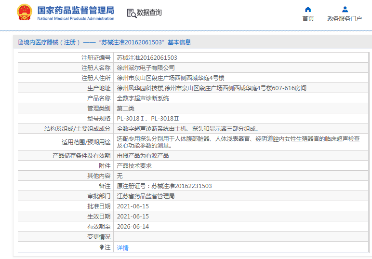Image resolution: width=372 pixels, height=259 pixels.
Task: Click approval department 江苏省药品监督管理局
Action: [x=146, y=196]
